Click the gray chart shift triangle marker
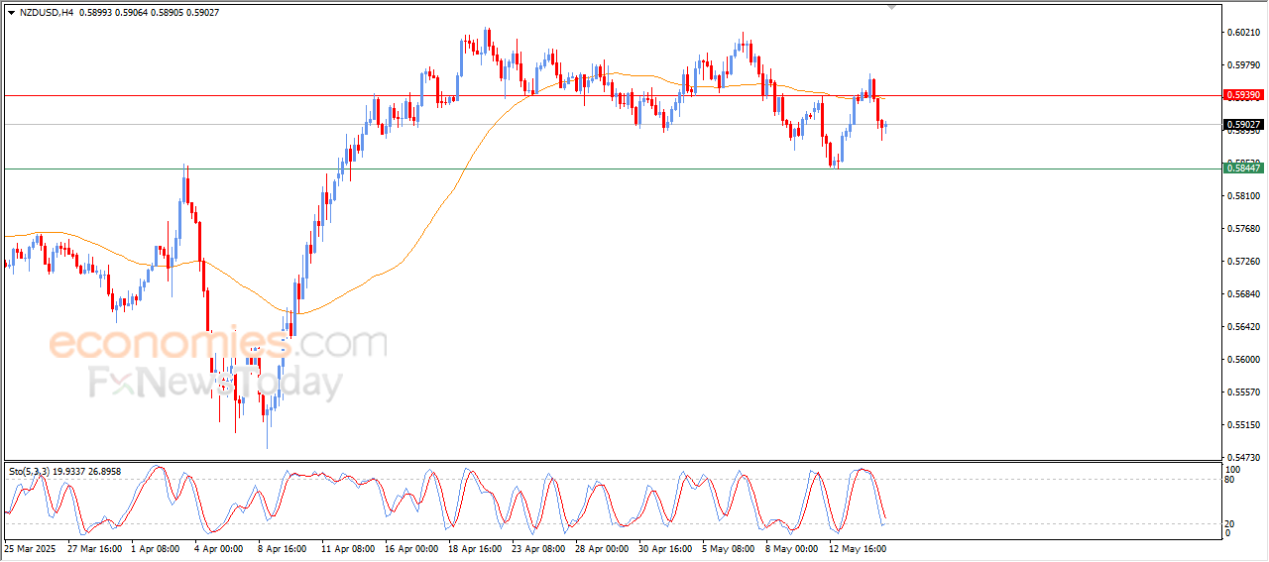The height and width of the screenshot is (562, 1269). point(891,7)
